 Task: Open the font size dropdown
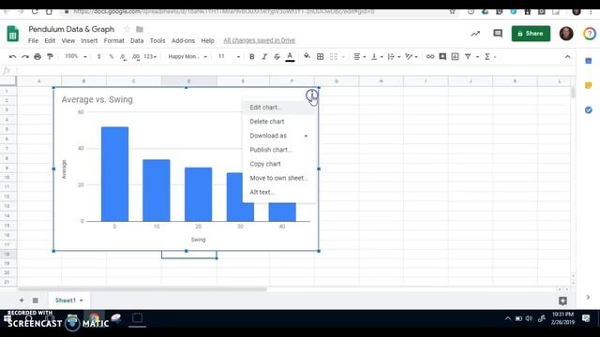(x=229, y=56)
